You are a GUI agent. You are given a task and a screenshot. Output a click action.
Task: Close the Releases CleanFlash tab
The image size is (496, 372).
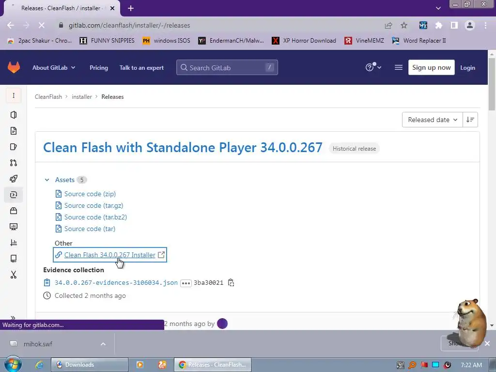click(x=112, y=8)
